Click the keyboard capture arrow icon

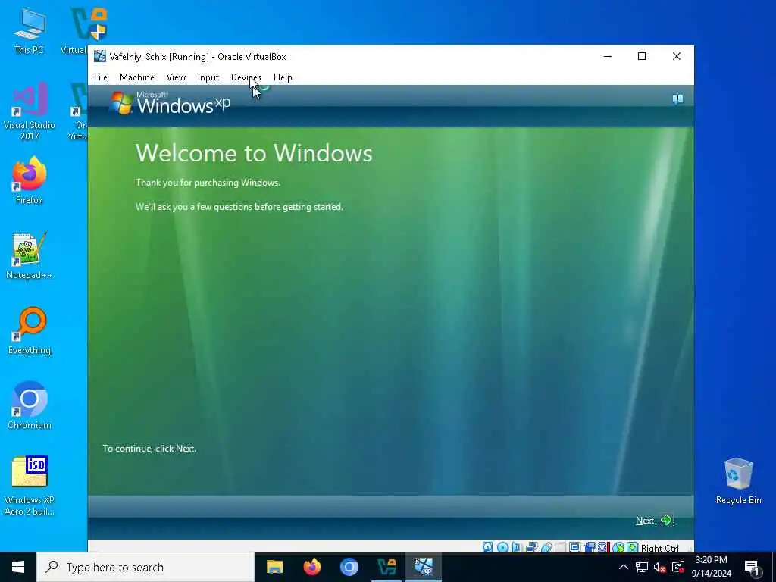[633, 547]
